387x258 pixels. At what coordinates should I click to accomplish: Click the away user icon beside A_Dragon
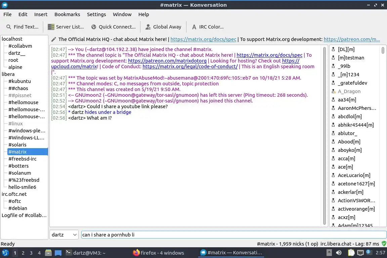(334, 91)
